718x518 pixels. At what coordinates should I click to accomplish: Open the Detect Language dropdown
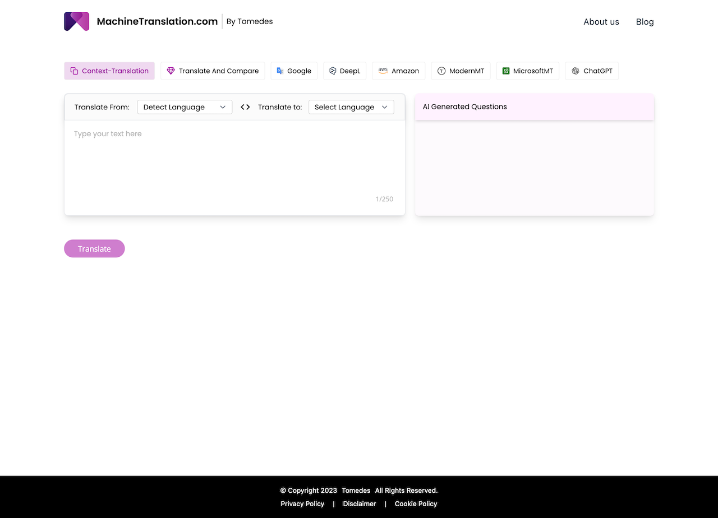click(x=185, y=107)
